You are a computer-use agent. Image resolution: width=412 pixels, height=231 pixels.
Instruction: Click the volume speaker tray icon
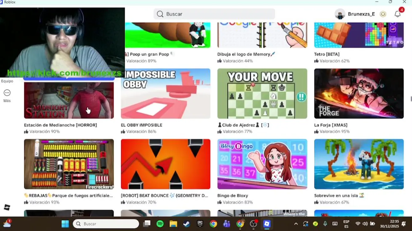pos(365,224)
